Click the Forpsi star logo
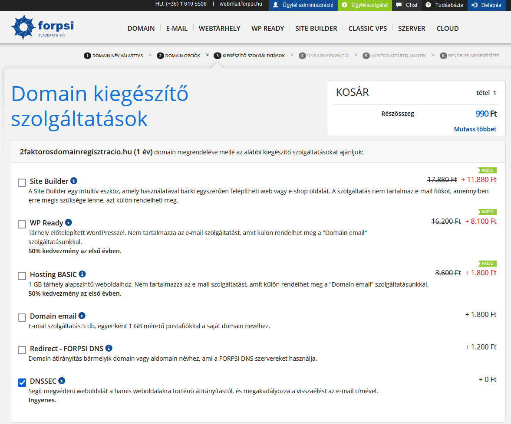The width and height of the screenshot is (511, 424). (x=23, y=27)
